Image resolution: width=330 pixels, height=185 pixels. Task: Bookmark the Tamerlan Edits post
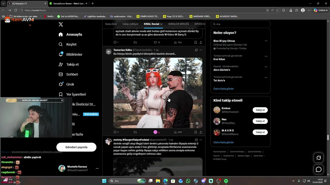coord(195,132)
